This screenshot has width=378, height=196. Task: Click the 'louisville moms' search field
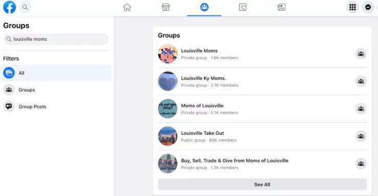click(x=56, y=39)
